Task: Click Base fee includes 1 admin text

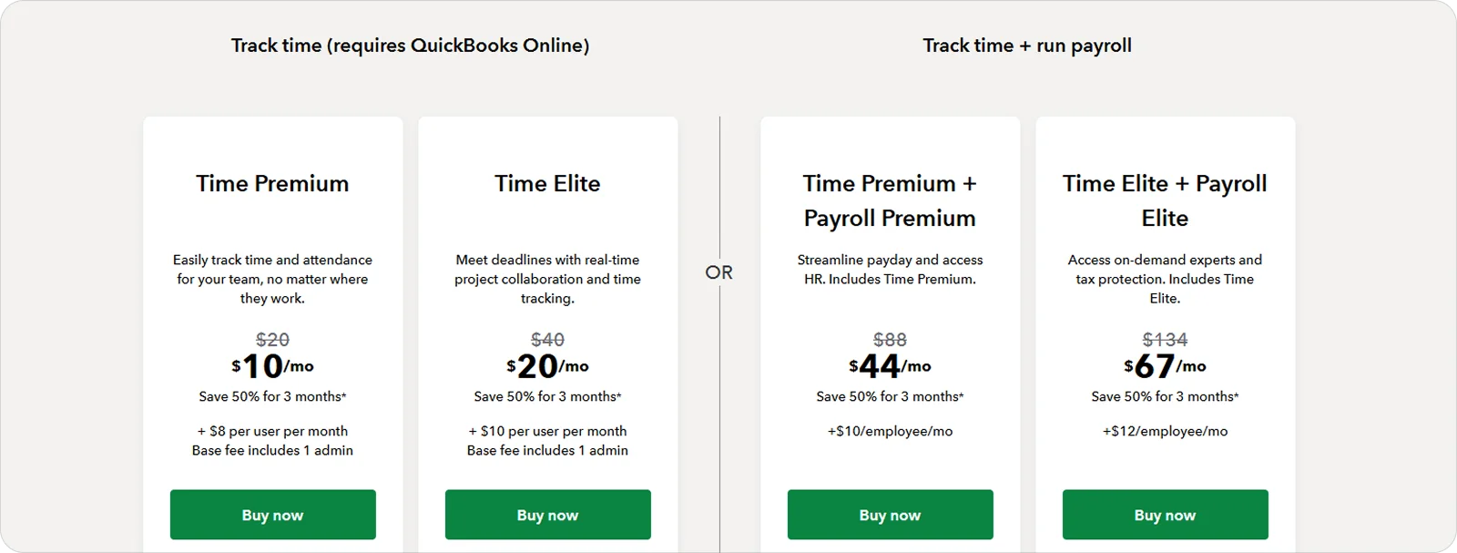Action: 272,449
